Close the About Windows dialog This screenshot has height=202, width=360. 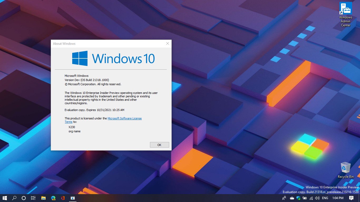(x=167, y=44)
